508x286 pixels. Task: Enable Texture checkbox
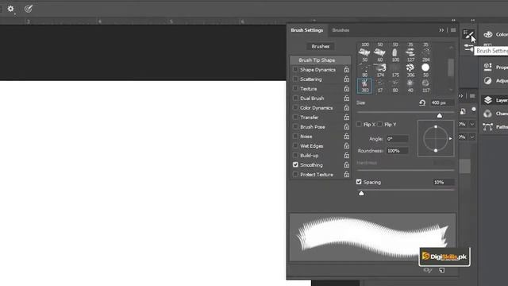(x=295, y=88)
